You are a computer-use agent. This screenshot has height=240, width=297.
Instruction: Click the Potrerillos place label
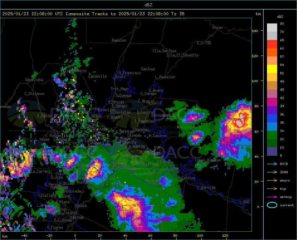pyautogui.click(x=60, y=136)
